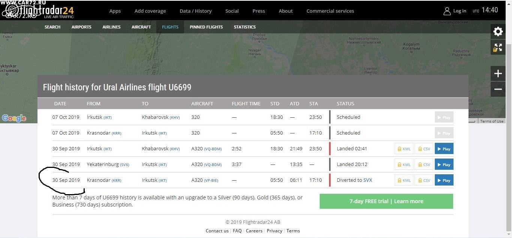512x238 pixels.
Task: Open the Apps menu
Action: (115, 11)
